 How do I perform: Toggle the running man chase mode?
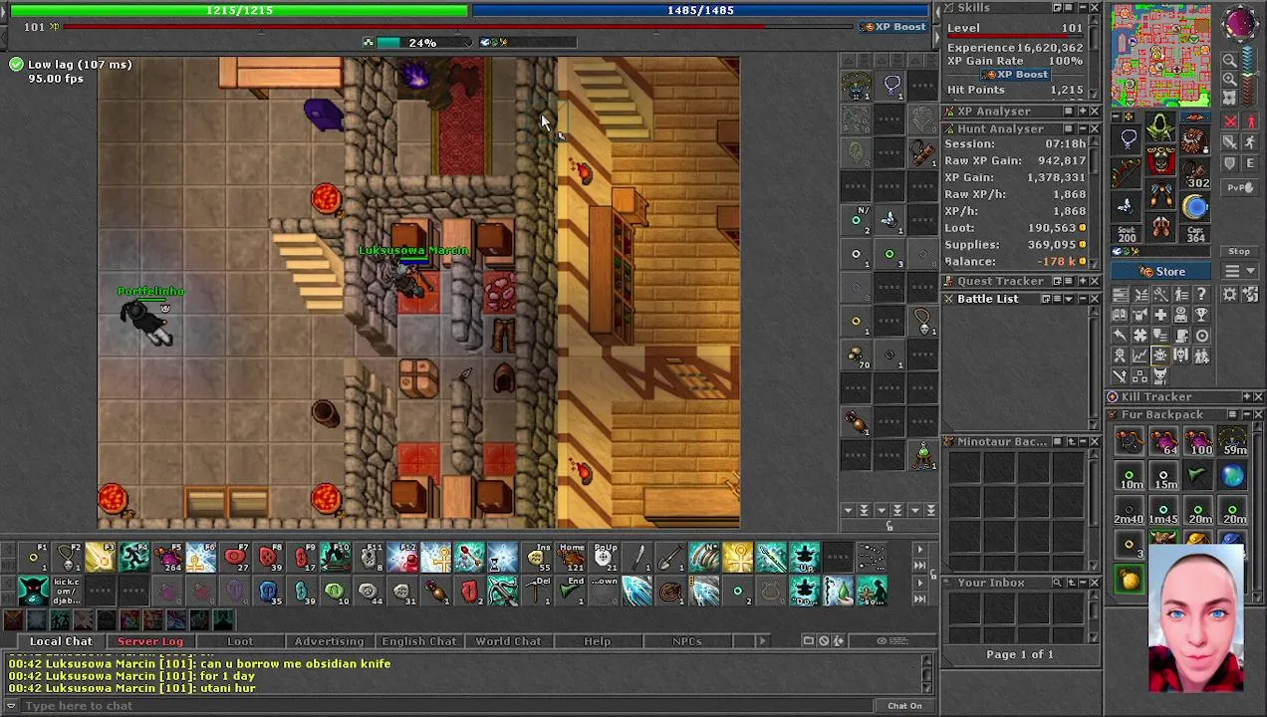click(x=1249, y=143)
